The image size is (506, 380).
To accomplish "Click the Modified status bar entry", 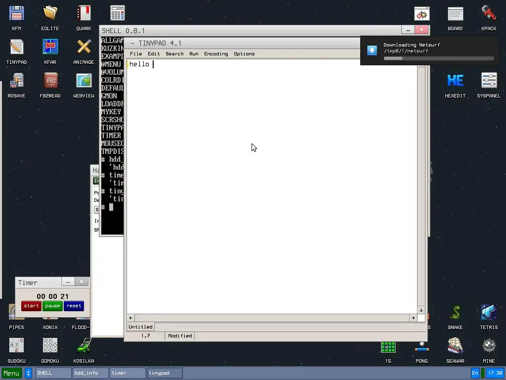I will 180,336.
